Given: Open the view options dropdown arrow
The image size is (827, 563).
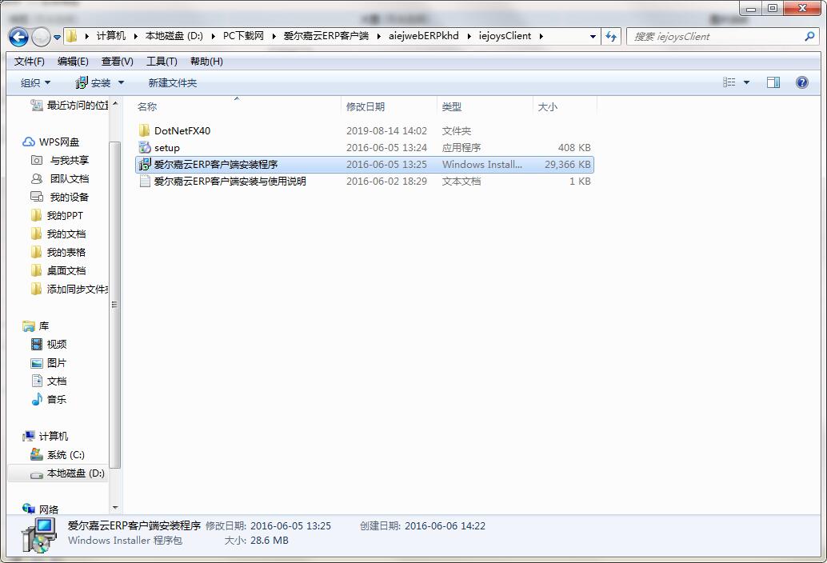Looking at the screenshot, I should (747, 82).
